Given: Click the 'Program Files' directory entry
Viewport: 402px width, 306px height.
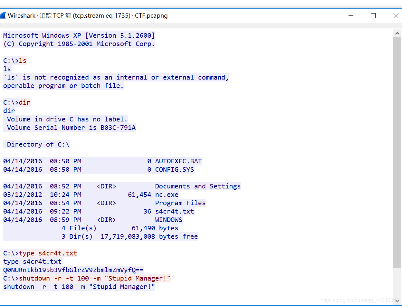Looking at the screenshot, I should click(x=104, y=203).
